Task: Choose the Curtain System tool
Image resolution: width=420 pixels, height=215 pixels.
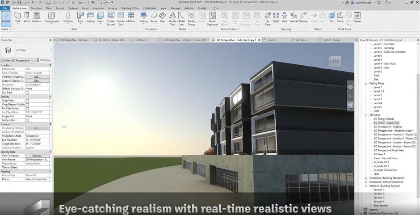Action: pyautogui.click(x=111, y=19)
